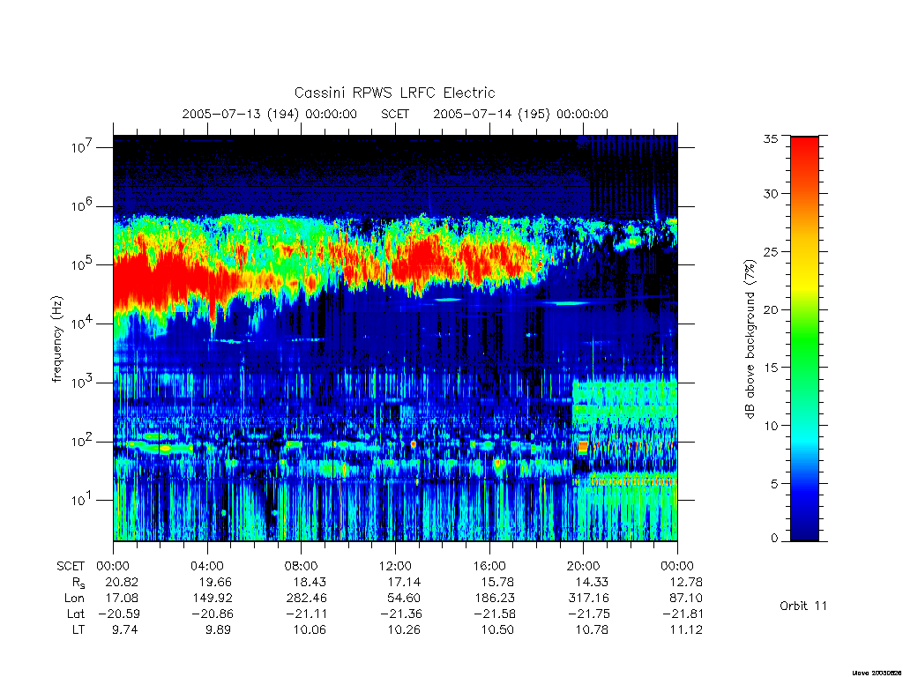903x677 pixels.
Task: Click the 12:00 SCET time label
Action: coord(395,566)
